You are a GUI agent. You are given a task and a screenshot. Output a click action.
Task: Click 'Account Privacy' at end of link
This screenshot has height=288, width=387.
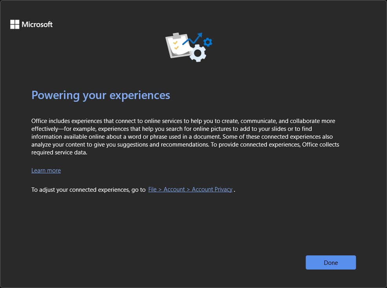pyautogui.click(x=212, y=189)
